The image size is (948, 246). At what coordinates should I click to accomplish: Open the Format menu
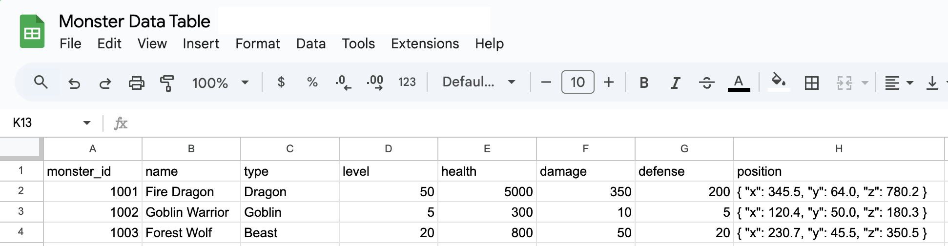(257, 44)
